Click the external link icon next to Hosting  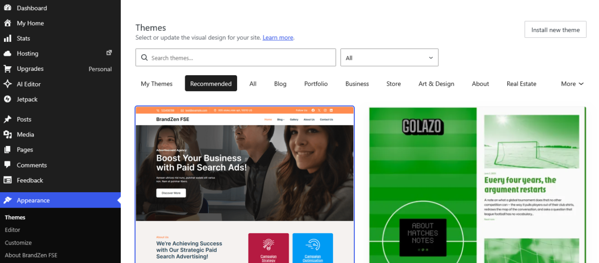coord(109,52)
